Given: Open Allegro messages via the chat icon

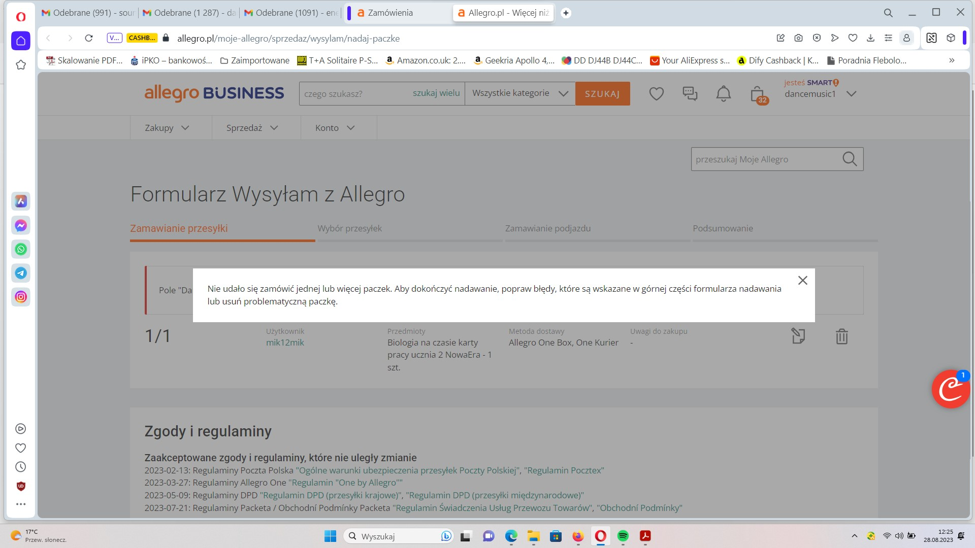Looking at the screenshot, I should tap(690, 93).
